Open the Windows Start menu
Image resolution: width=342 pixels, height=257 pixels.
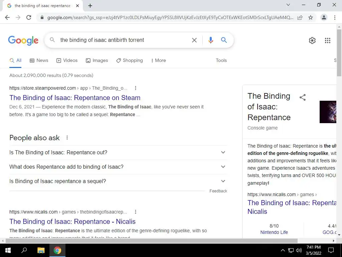click(8, 250)
